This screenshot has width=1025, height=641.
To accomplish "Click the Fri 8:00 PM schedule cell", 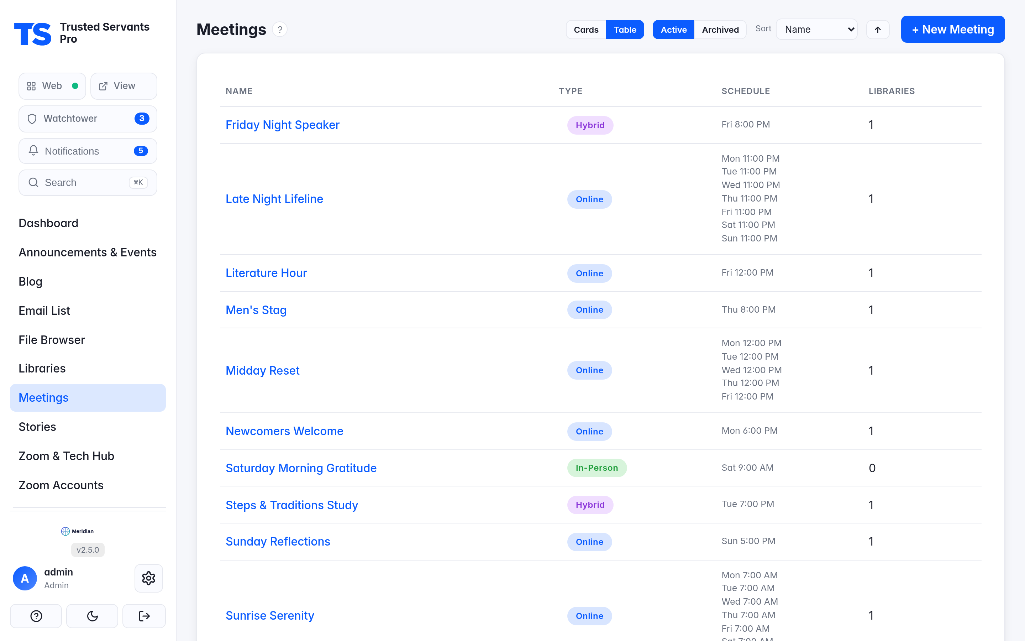I will point(746,124).
